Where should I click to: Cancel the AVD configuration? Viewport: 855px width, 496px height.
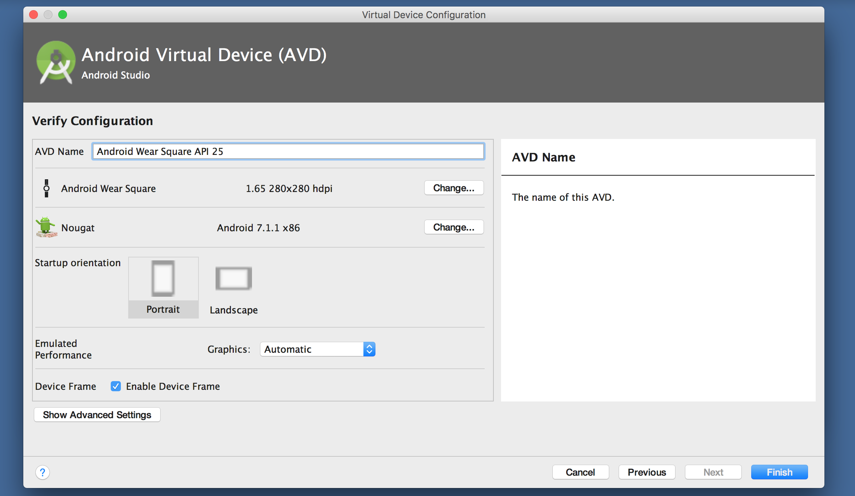(581, 472)
